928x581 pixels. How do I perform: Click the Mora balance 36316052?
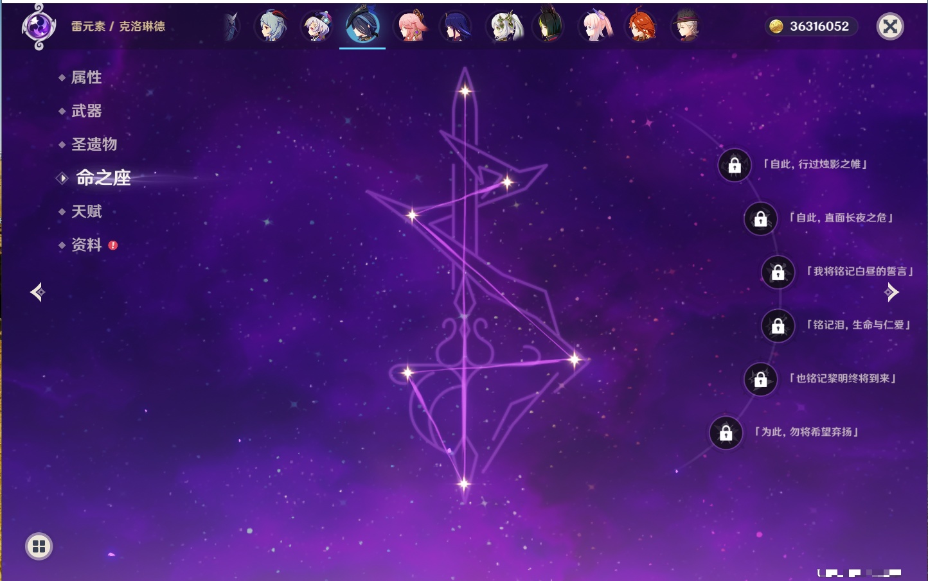[819, 26]
